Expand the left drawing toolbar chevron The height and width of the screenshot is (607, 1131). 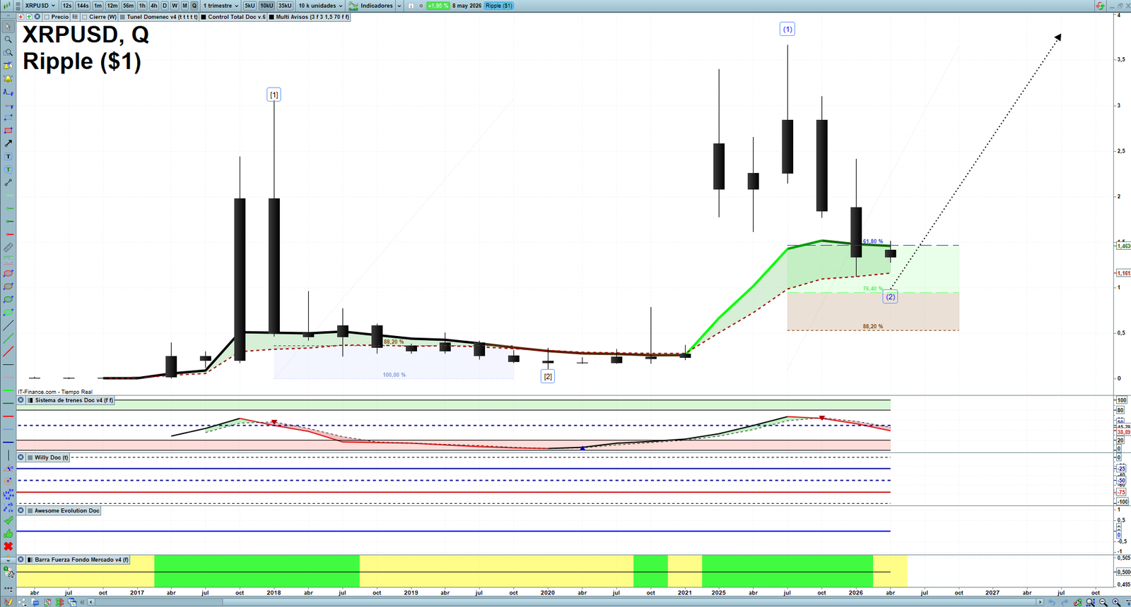(8, 560)
